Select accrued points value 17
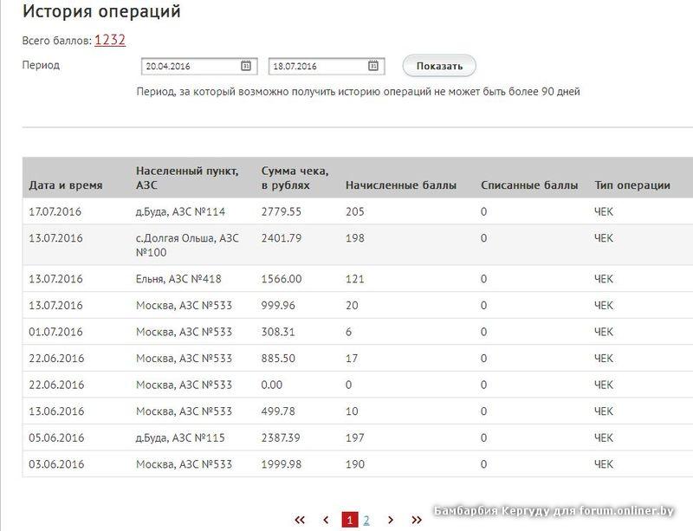The image size is (693, 531). 352,358
